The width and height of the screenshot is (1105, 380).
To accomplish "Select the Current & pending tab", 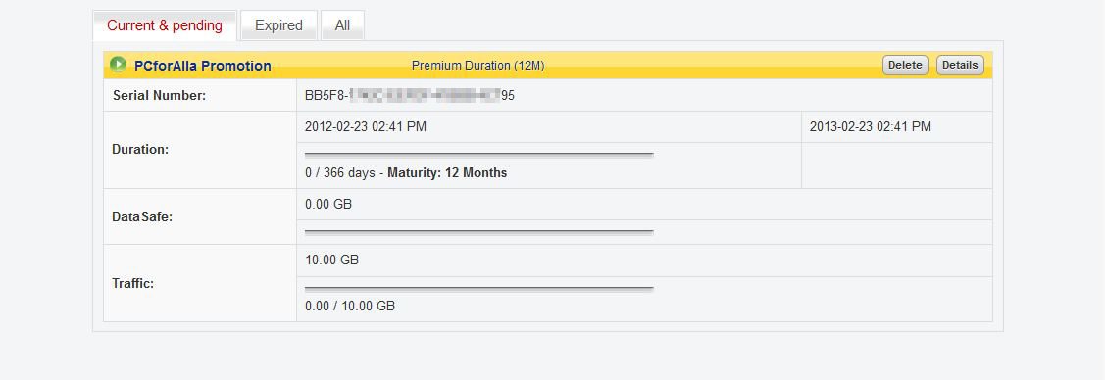I will pos(164,25).
